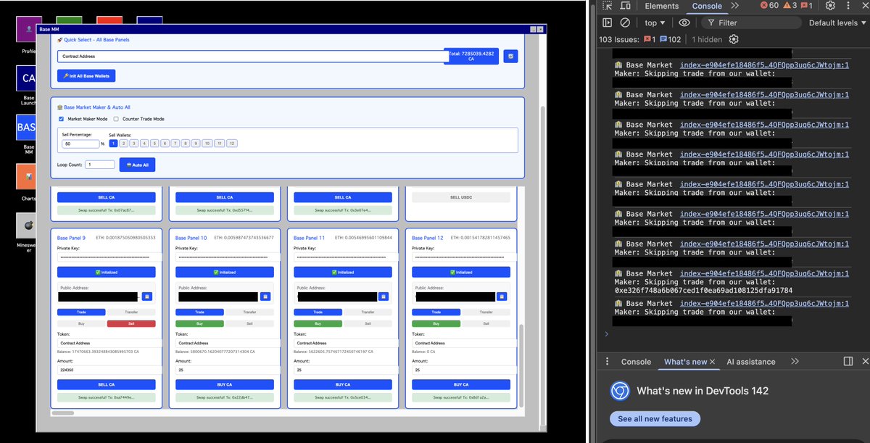Switch to the Elements tab
The height and width of the screenshot is (443, 870).
(x=661, y=6)
